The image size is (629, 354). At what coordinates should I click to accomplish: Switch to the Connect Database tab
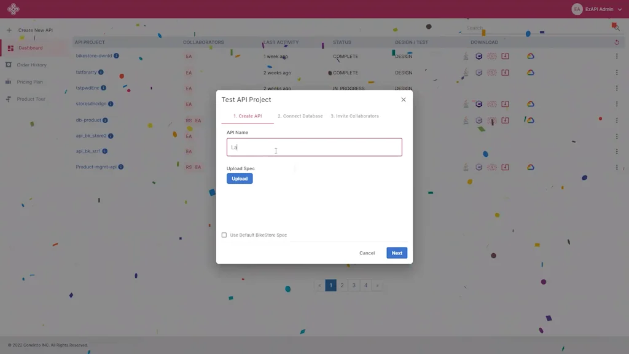click(300, 116)
